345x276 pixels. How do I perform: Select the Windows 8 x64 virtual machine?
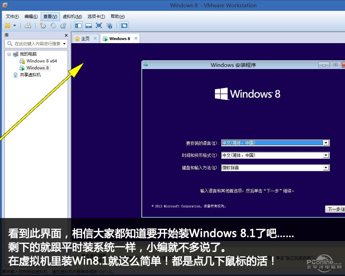(x=42, y=61)
